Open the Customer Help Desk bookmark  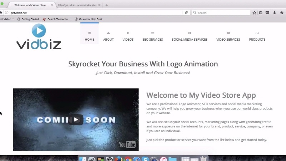89,19
